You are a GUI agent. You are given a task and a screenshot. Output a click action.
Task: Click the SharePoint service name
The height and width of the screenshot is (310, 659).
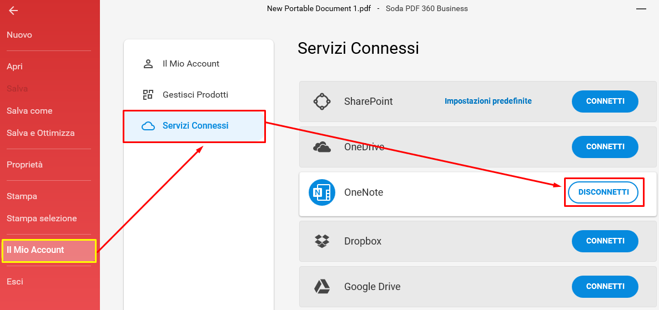[x=369, y=101]
